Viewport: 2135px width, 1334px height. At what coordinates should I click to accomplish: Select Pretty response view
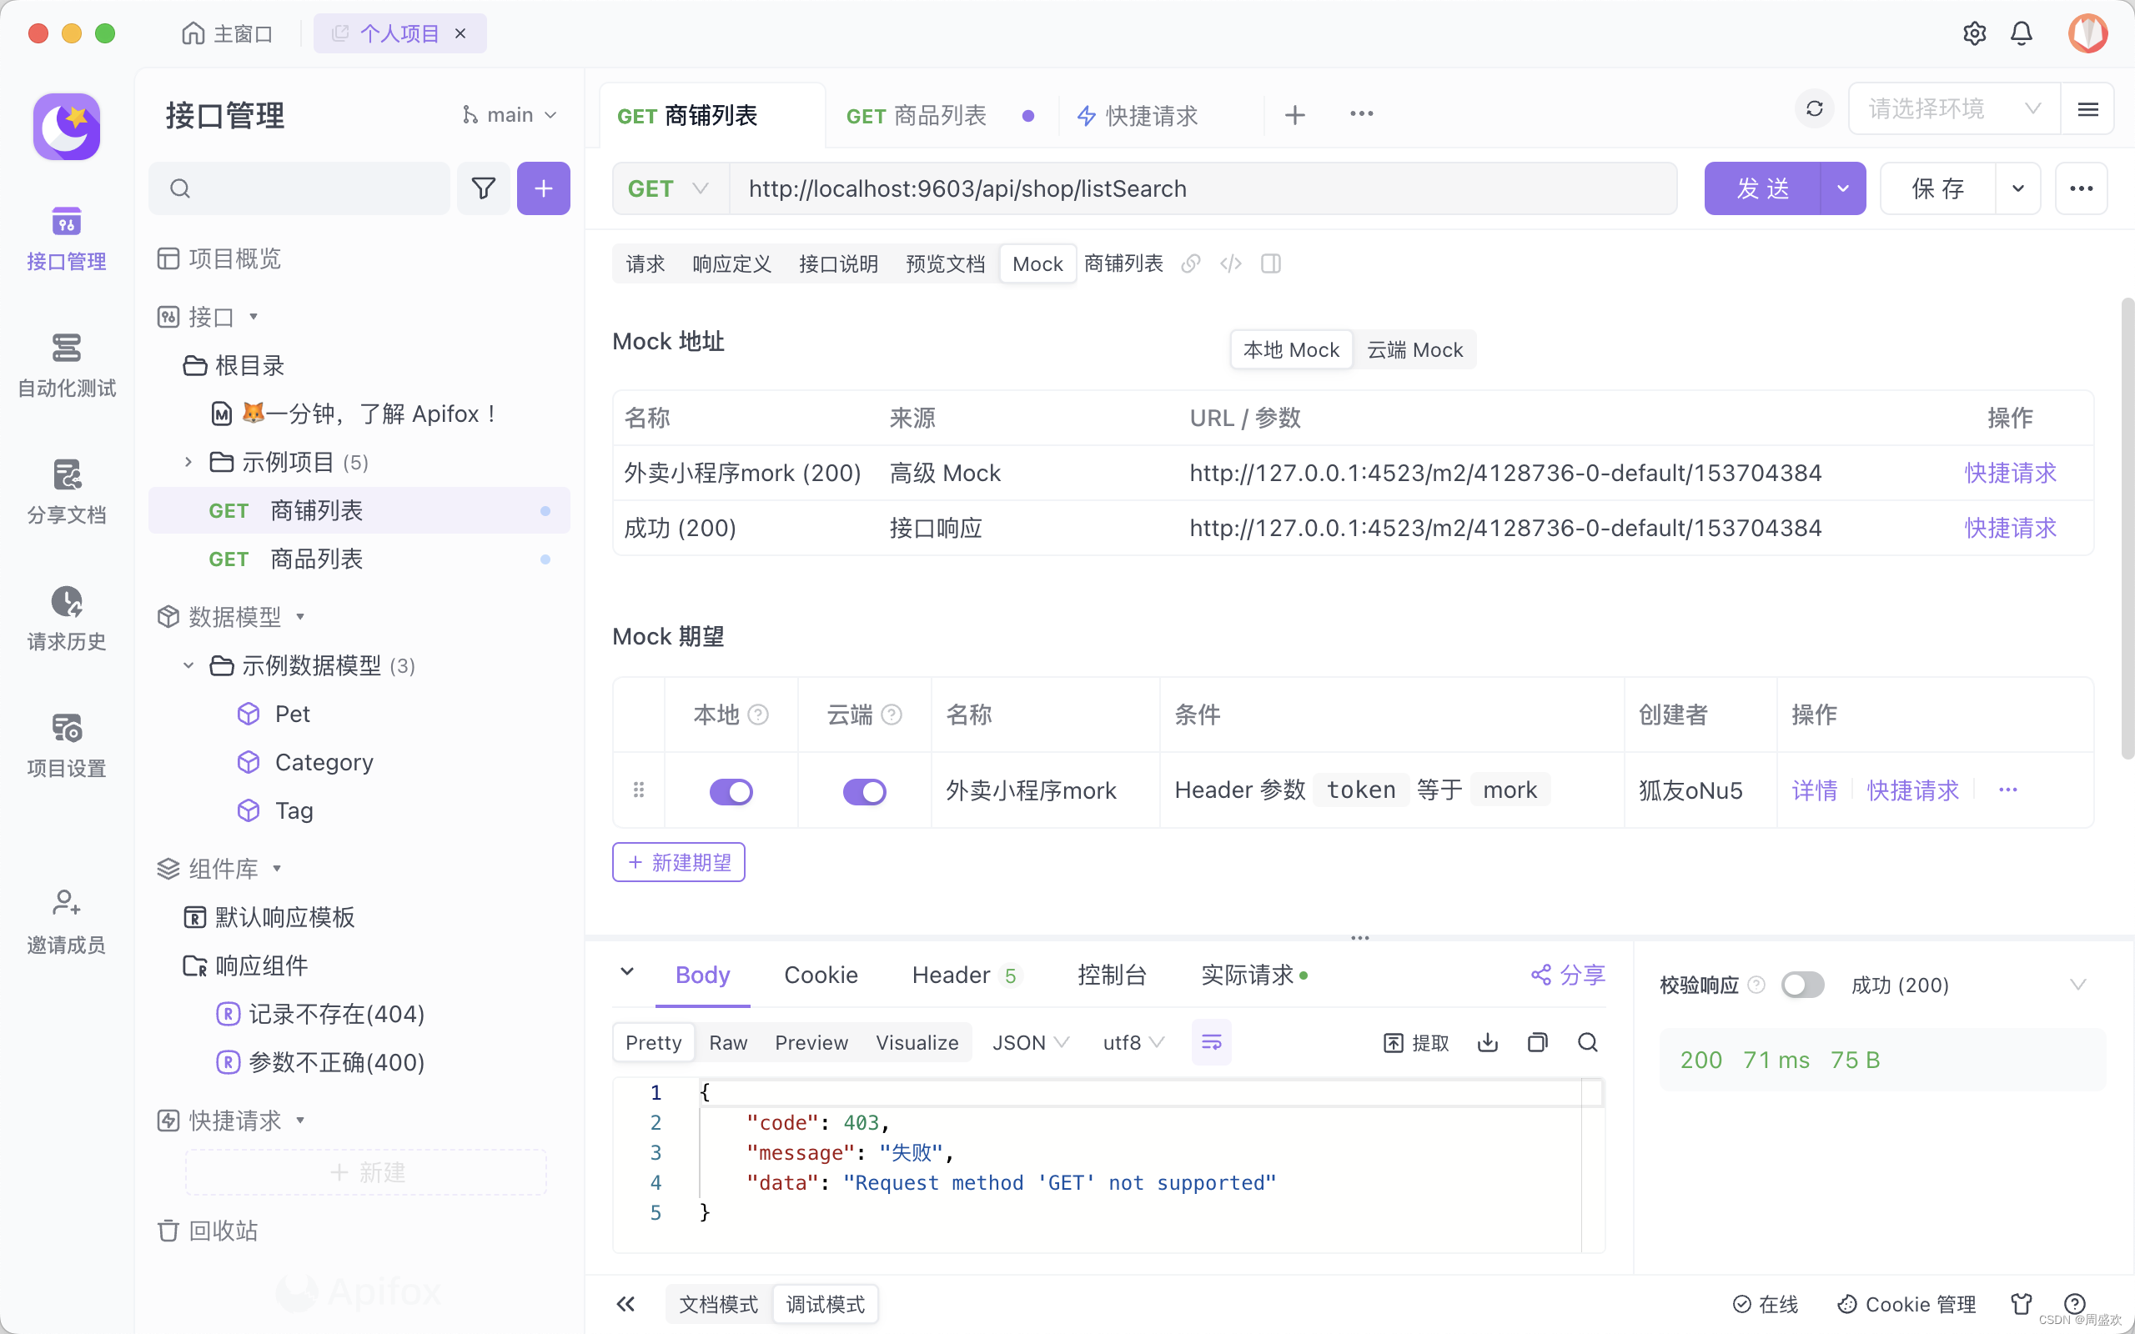point(653,1043)
